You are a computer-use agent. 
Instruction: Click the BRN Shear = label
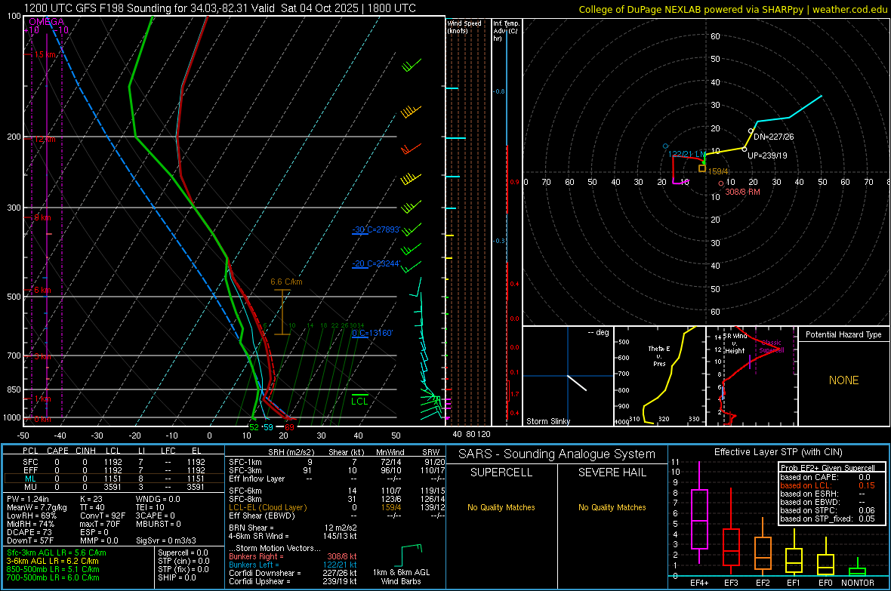point(251,528)
